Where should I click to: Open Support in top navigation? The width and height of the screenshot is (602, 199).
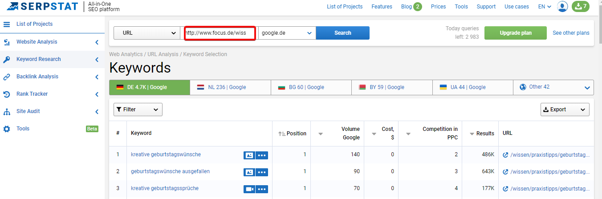[486, 7]
